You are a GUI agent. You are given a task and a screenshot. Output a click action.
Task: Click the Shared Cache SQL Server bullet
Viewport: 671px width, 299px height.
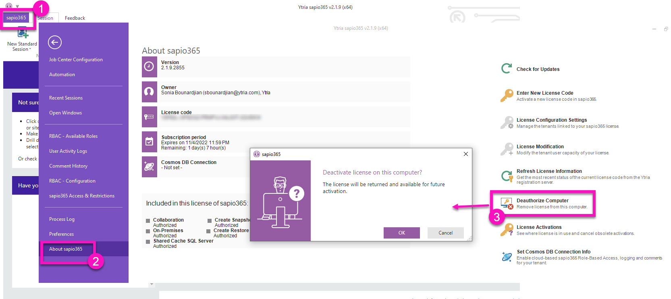point(148,241)
